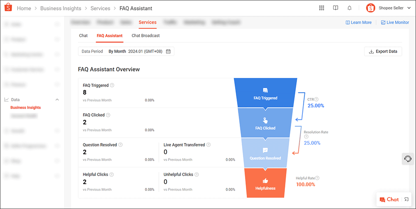Select the FAQ Assistant sub-tab
The width and height of the screenshot is (416, 209).
109,35
